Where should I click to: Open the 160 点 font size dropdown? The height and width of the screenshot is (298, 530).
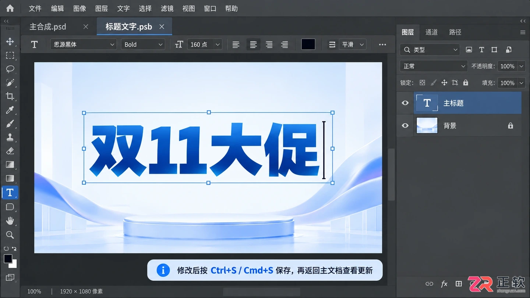click(x=205, y=45)
